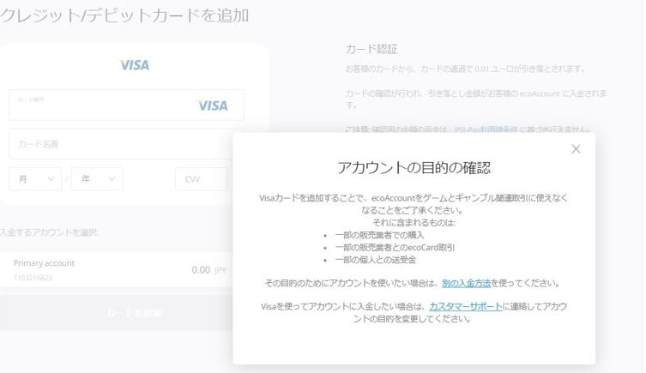
Task: Click the 一部の個人との送受金 bullet text
Action: click(376, 260)
